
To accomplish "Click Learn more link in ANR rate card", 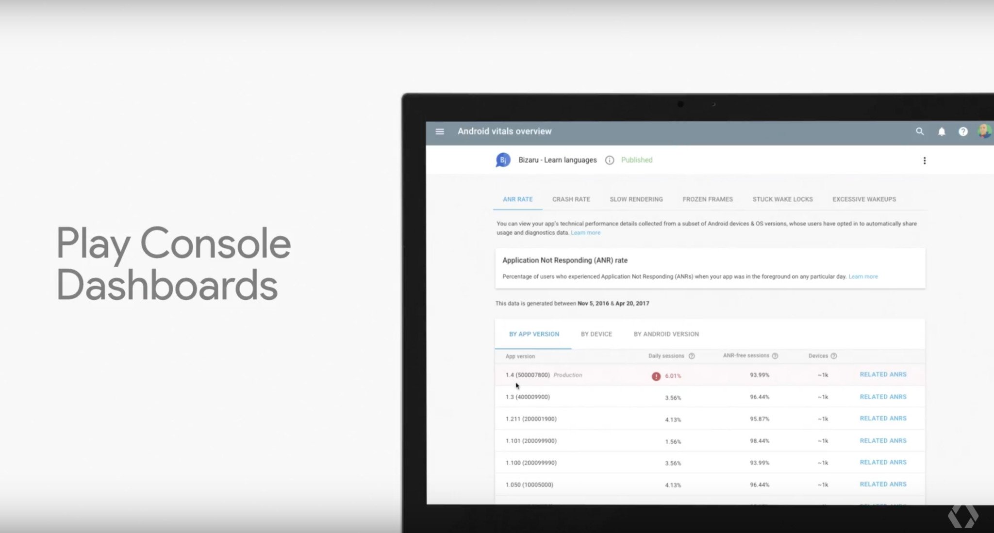I will point(863,276).
